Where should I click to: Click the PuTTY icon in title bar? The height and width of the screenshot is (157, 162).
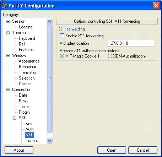click(x=5, y=5)
